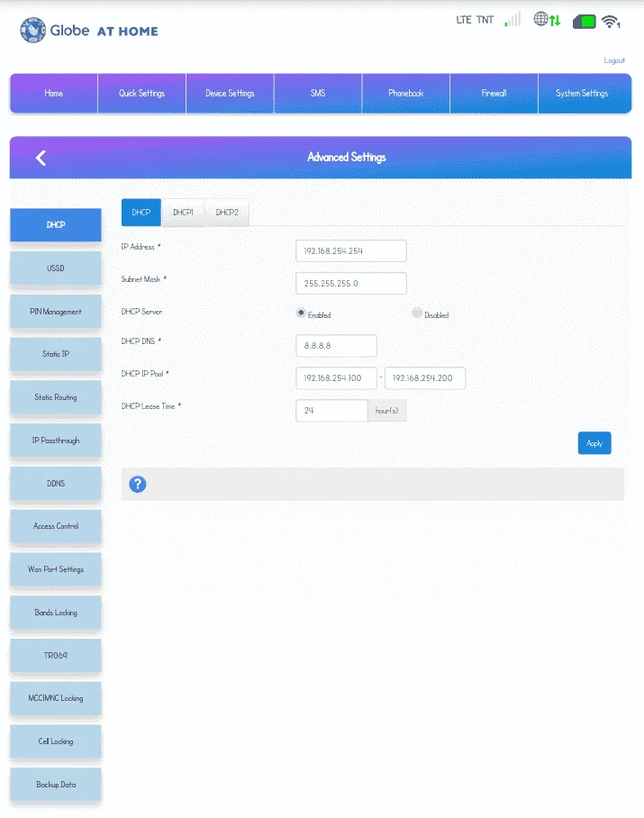Click the Globe At Home logo
This screenshot has height=818, width=644.
pyautogui.click(x=89, y=31)
